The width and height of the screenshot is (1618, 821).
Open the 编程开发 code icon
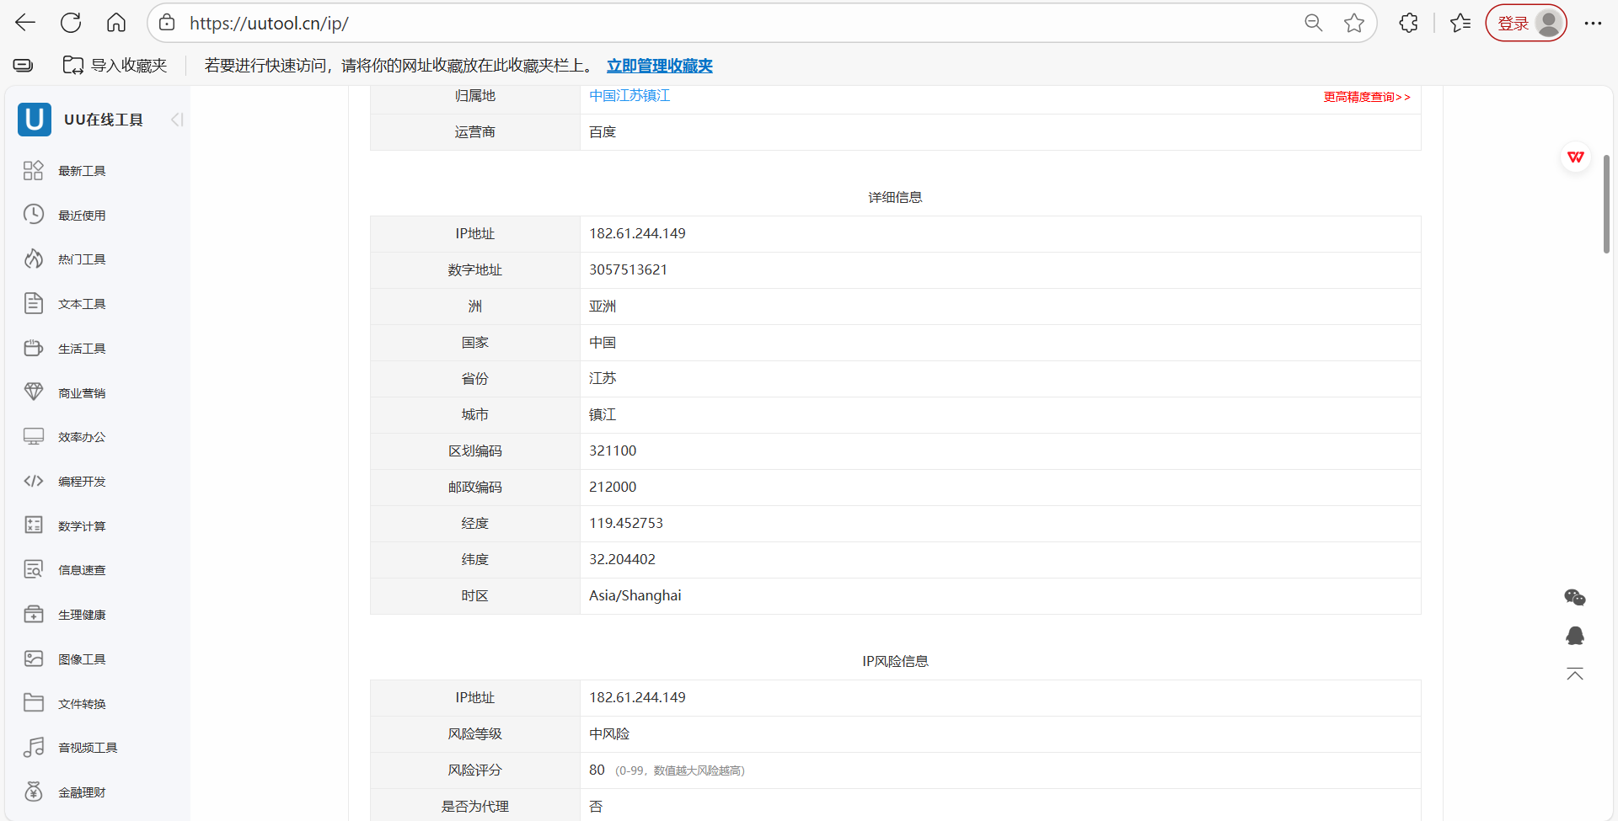click(34, 481)
